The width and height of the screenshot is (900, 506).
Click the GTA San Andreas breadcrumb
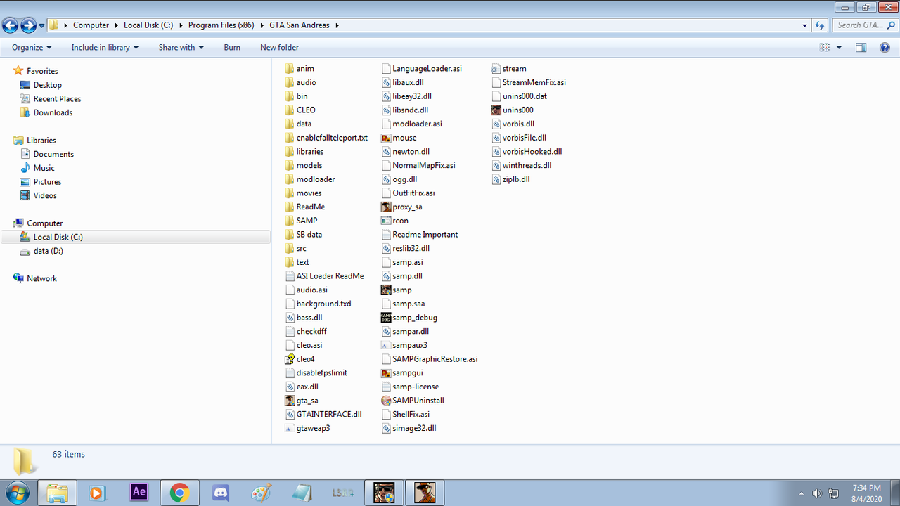(300, 25)
